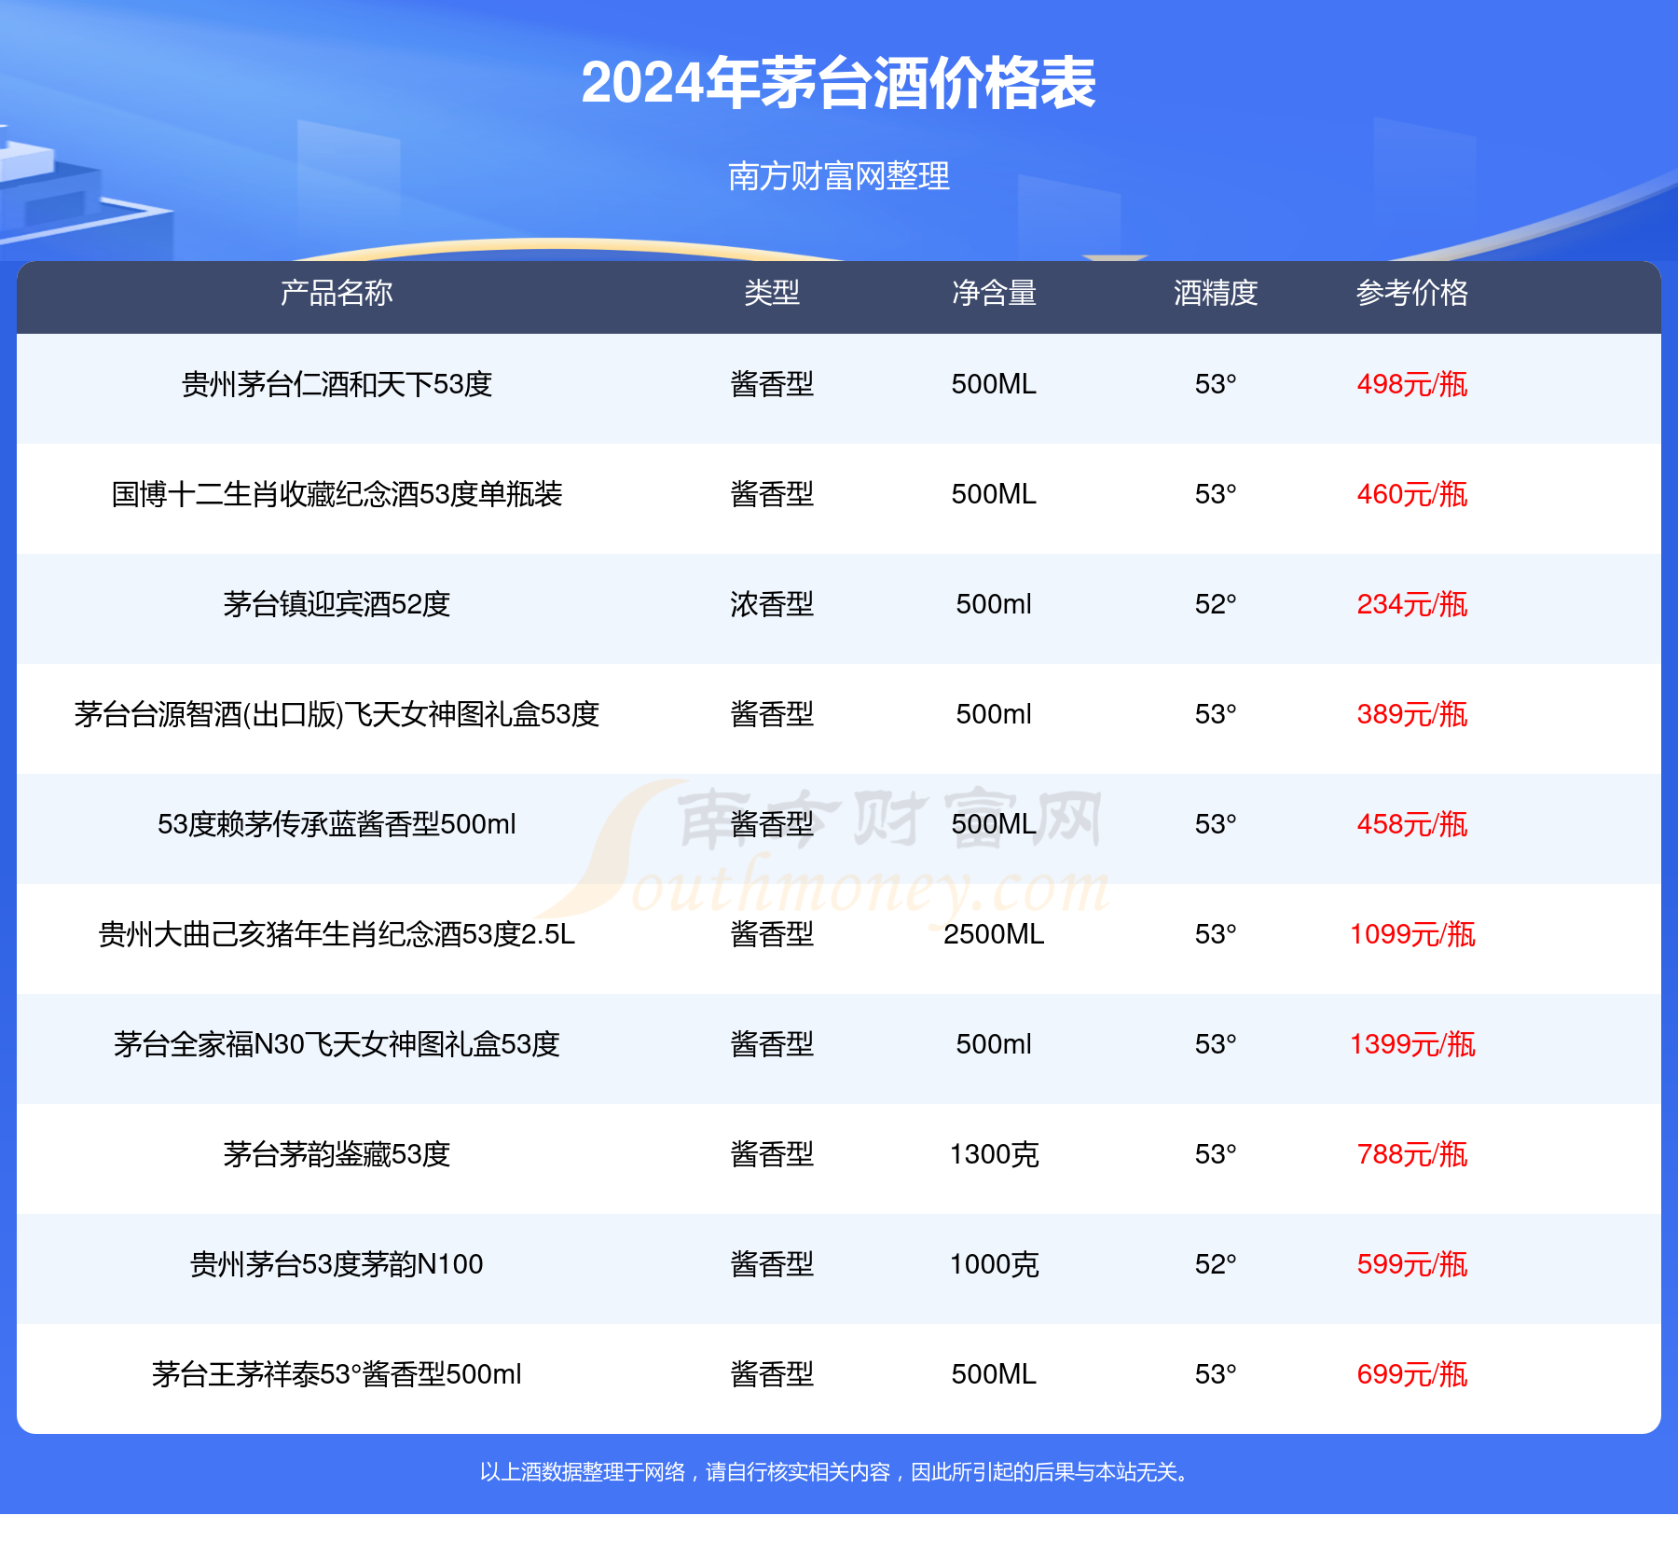Open 国博十二生肖收藏纪念酒53度单瓶装 entry
Viewport: 1678px width, 1557px height.
pyautogui.click(x=337, y=494)
